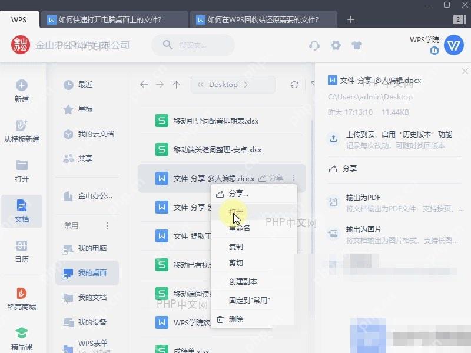Click the 金山办公 red logo
The height and width of the screenshot is (353, 471).
tap(21, 45)
